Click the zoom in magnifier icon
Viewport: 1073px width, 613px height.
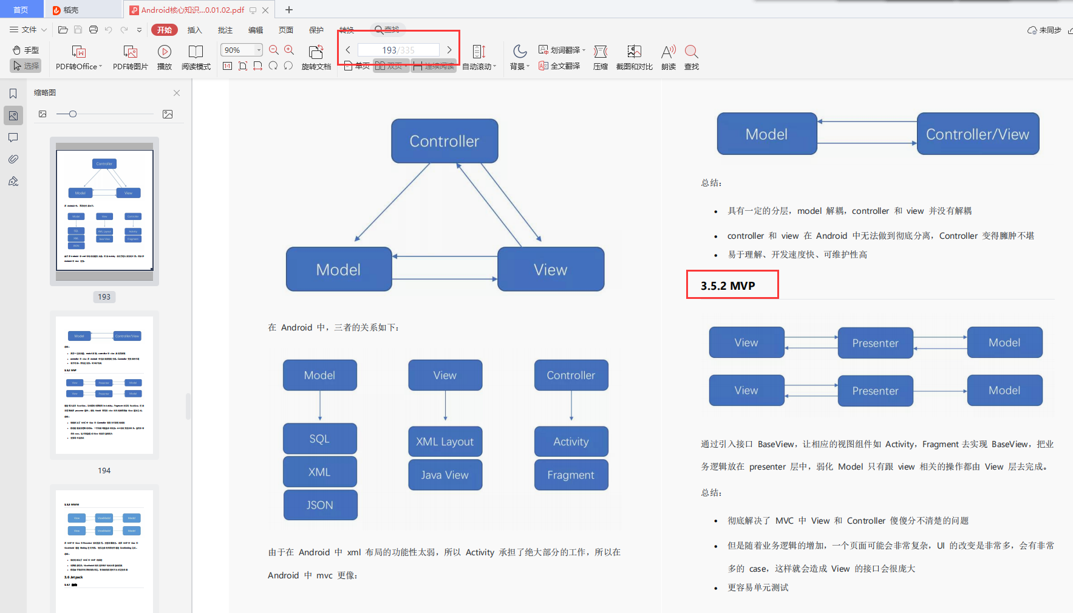pyautogui.click(x=289, y=50)
